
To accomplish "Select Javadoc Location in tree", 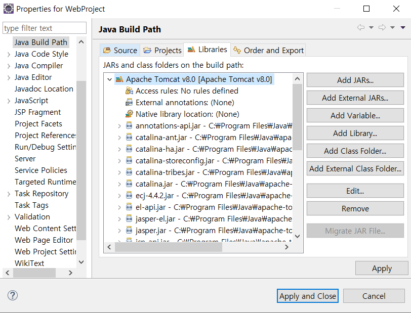I will pyautogui.click(x=44, y=89).
